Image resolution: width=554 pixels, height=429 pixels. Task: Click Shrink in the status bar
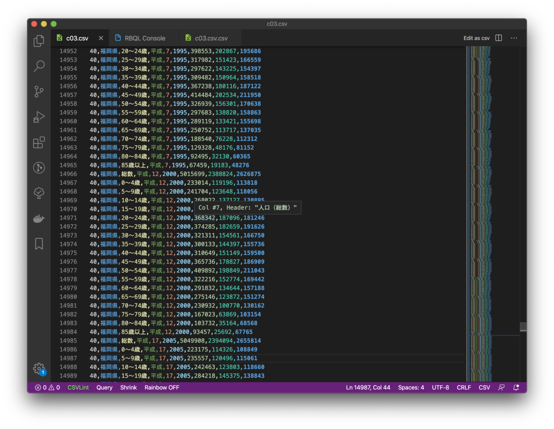coord(128,387)
